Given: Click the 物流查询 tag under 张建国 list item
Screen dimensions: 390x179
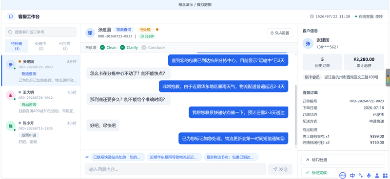Looking at the screenshot, I should [29, 74].
